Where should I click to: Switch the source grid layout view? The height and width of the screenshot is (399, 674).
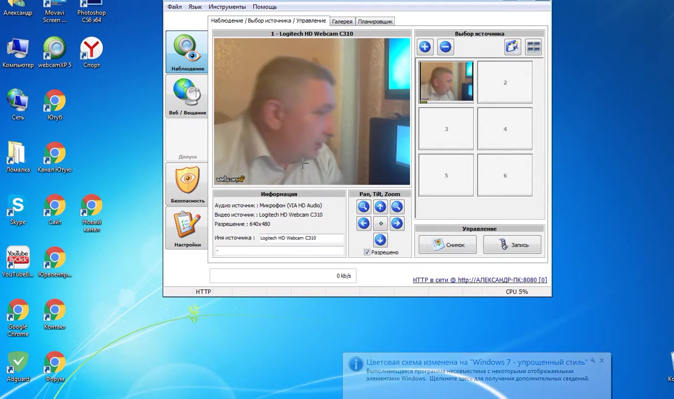click(x=534, y=47)
